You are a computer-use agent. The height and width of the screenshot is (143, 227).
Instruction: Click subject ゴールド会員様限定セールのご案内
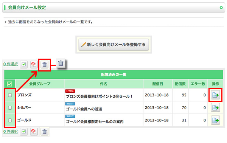(95, 122)
